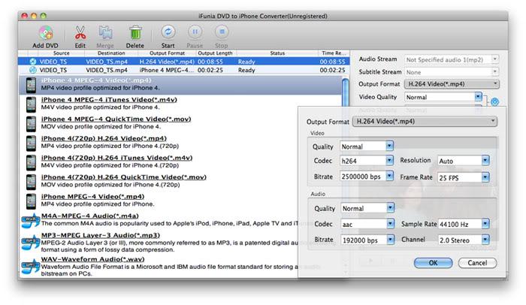The height and width of the screenshot is (305, 526).
Task: Open advanced settings gear icon
Action: tap(494, 101)
